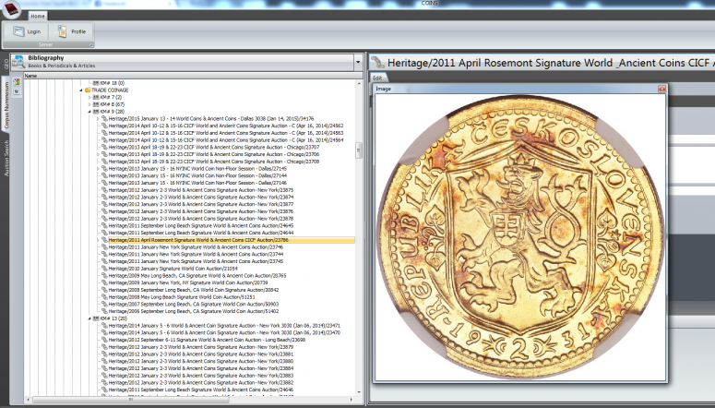Click the KM# 9 catalog icon
This screenshot has width=715, height=408.
(x=96, y=112)
